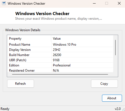
Task: Open the About dialog
Action: tap(112, 98)
